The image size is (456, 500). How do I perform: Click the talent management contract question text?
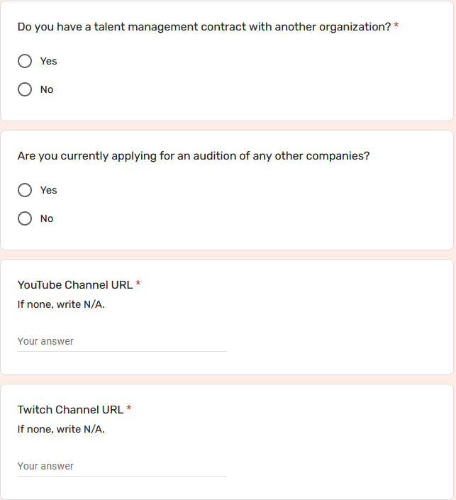(204, 27)
